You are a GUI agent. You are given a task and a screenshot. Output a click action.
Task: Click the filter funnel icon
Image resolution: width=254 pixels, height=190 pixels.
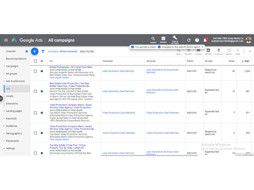click(x=43, y=51)
